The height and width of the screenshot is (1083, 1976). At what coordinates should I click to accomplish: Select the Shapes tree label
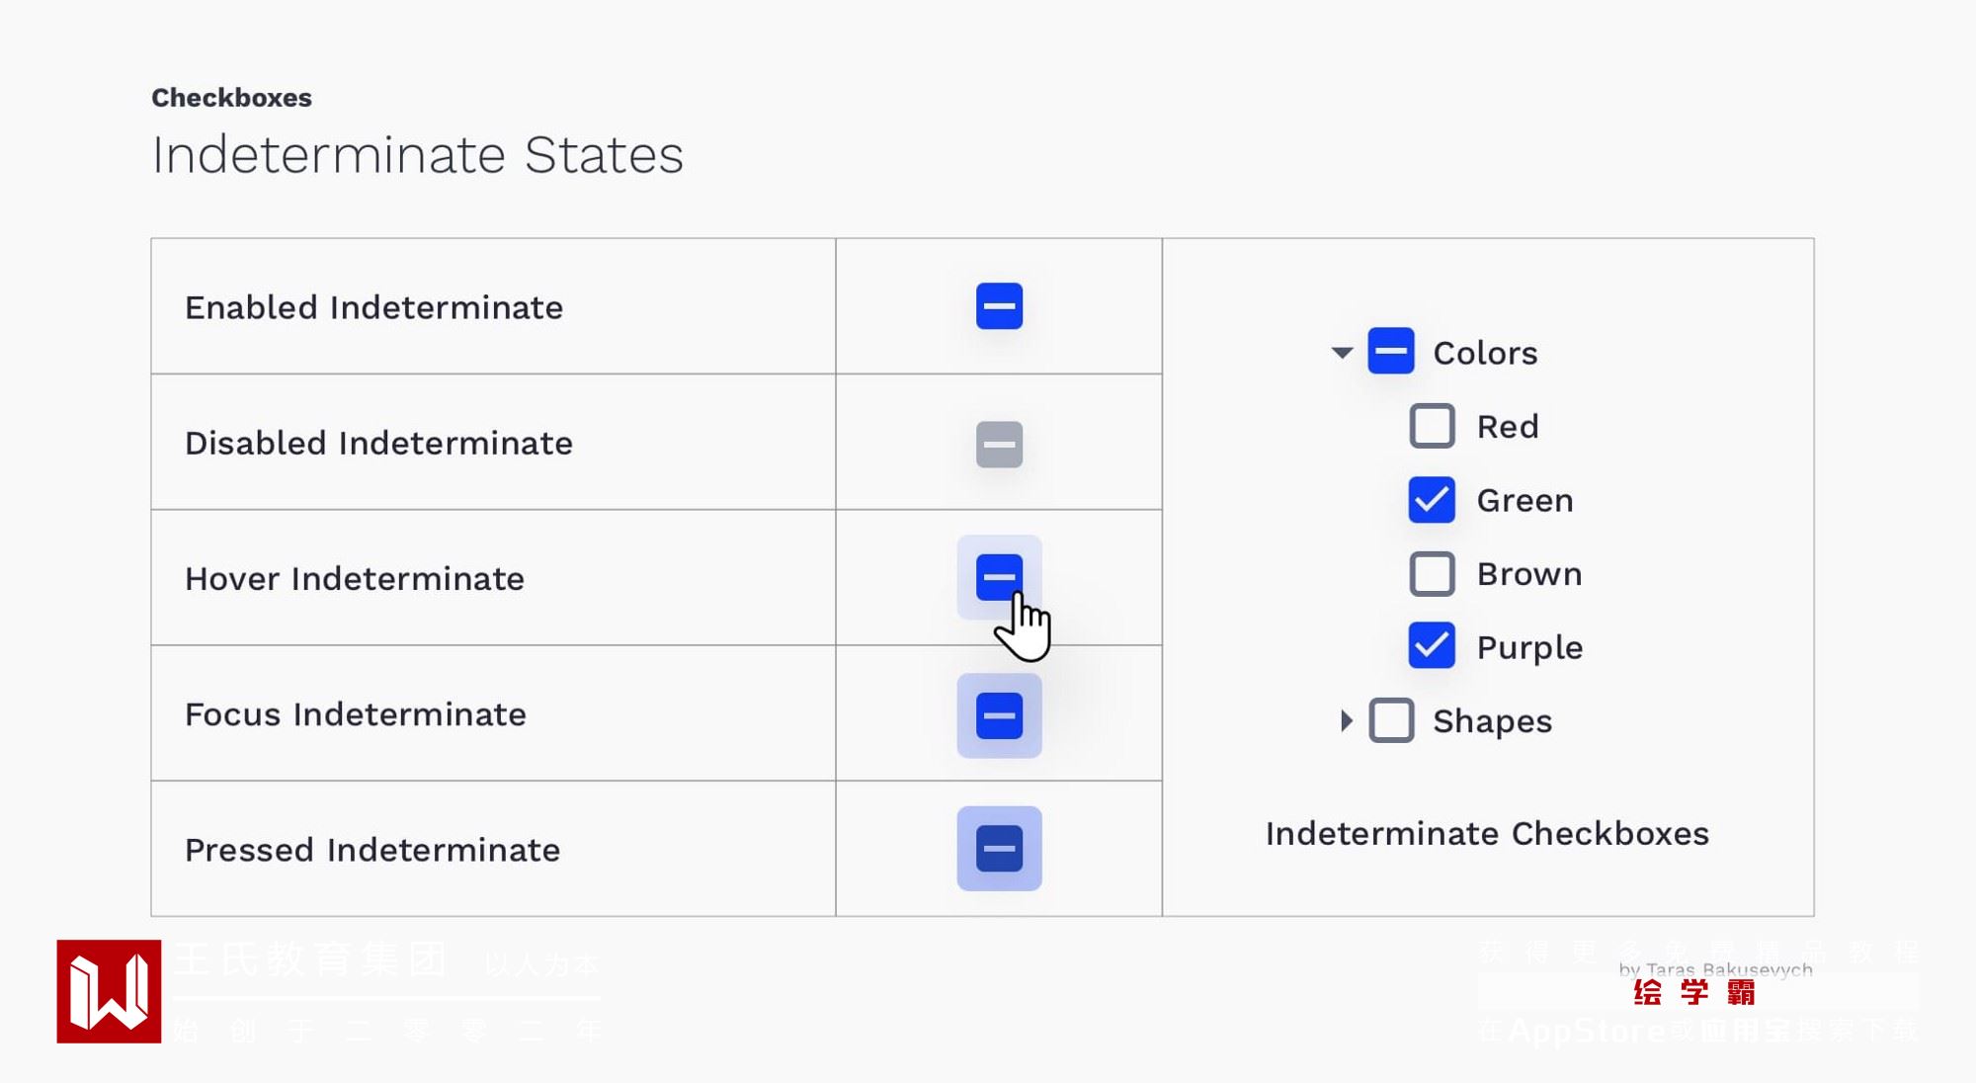point(1492,721)
